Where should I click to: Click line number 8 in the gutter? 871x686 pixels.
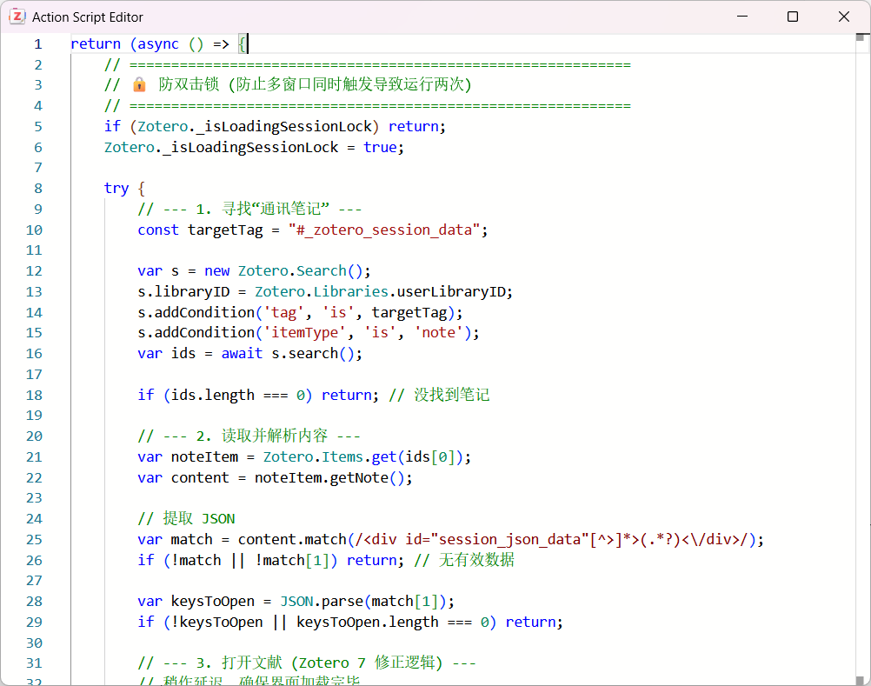tap(37, 189)
